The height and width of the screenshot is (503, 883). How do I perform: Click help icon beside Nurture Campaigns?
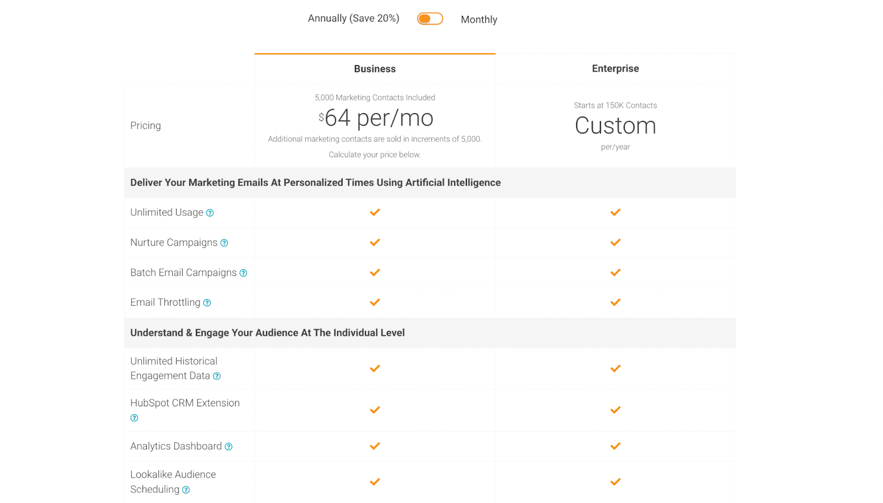(x=224, y=243)
